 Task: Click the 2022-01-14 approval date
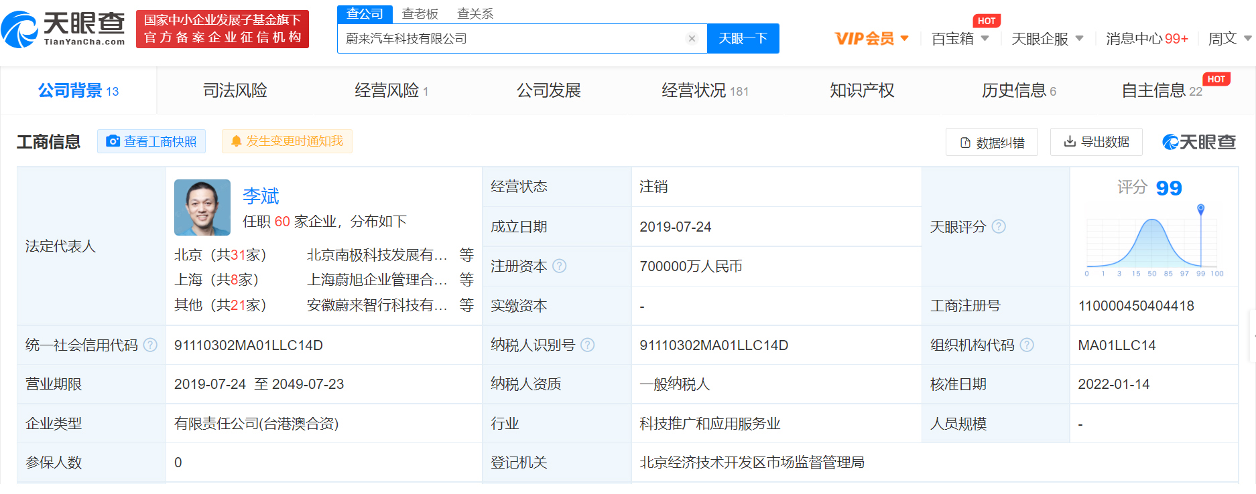coord(1114,384)
